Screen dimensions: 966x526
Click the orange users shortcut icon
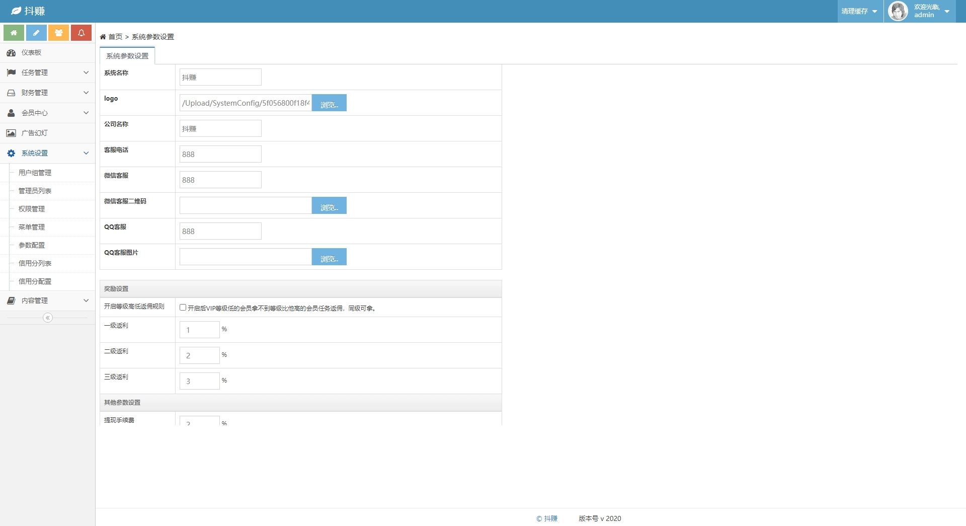[59, 33]
